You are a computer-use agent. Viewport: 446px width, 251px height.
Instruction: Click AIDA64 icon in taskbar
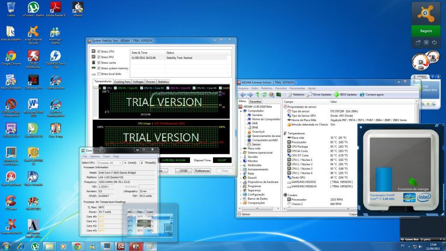click(121, 246)
